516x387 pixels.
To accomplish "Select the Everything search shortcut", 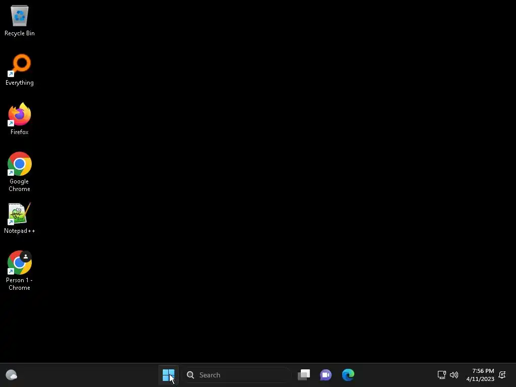I will (20, 70).
